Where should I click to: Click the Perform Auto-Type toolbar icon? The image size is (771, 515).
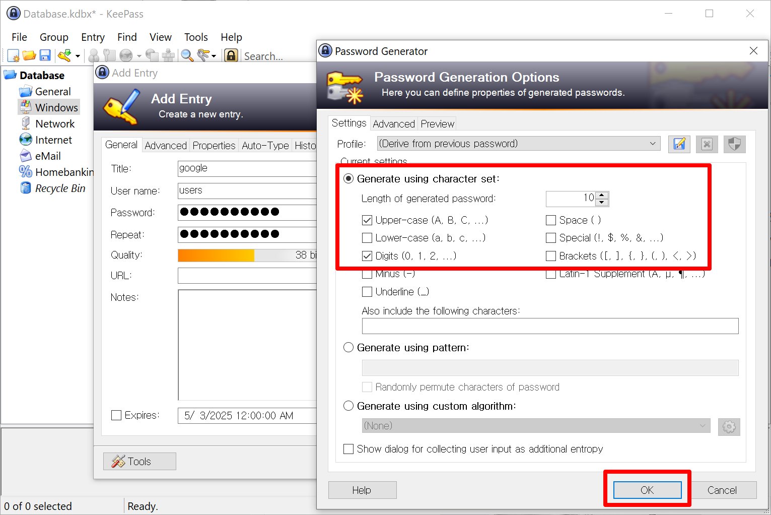[x=168, y=55]
